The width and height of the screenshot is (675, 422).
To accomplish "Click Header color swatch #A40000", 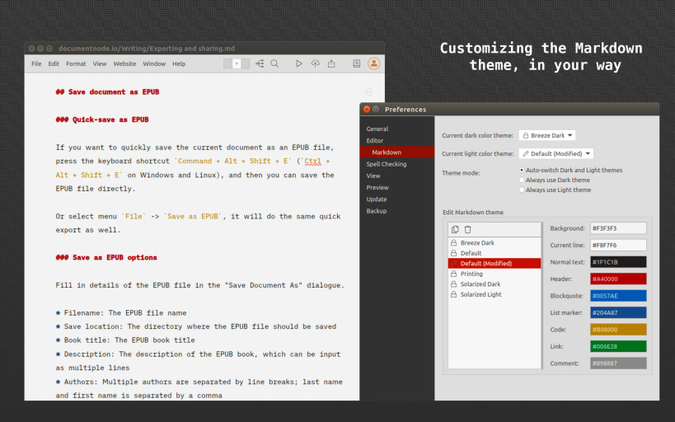I will (x=618, y=279).
